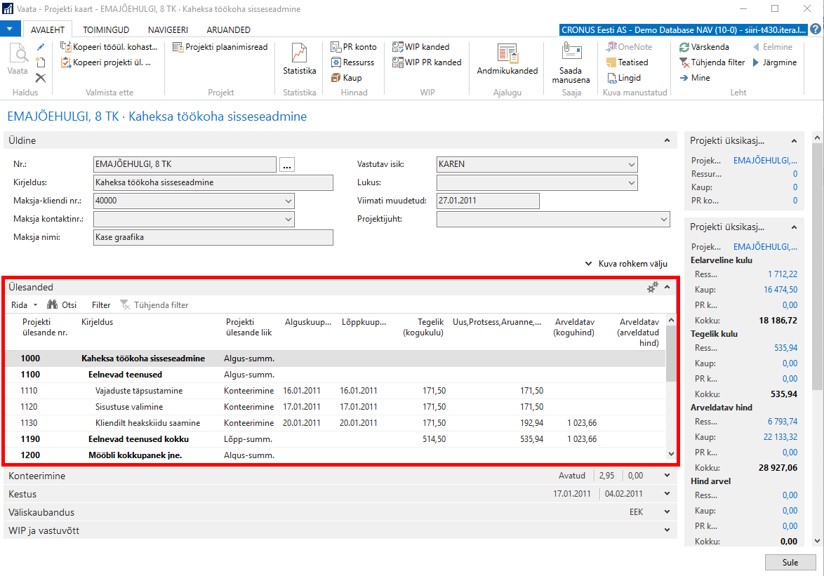824x576 pixels.
Task: Click Tegelik (kogukulu) column header
Action: [423, 327]
